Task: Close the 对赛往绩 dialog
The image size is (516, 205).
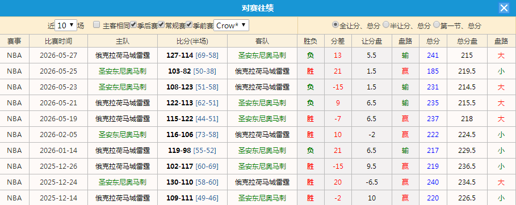Action: pos(504,8)
